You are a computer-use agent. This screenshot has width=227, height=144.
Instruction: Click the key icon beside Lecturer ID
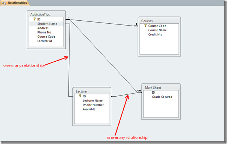(80, 96)
